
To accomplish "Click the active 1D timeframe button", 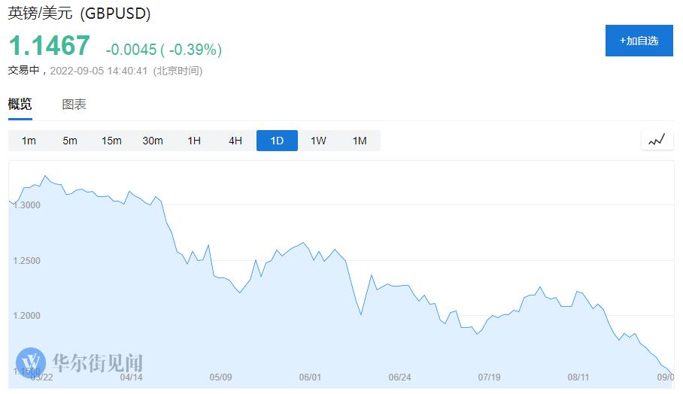I will 277,141.
